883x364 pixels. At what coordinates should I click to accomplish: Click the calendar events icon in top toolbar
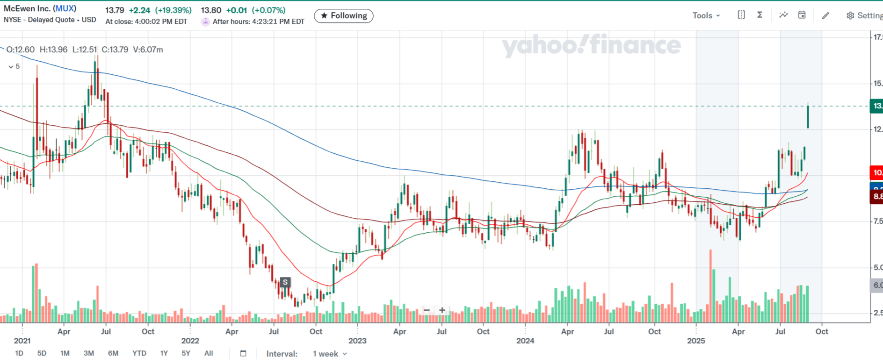point(802,15)
